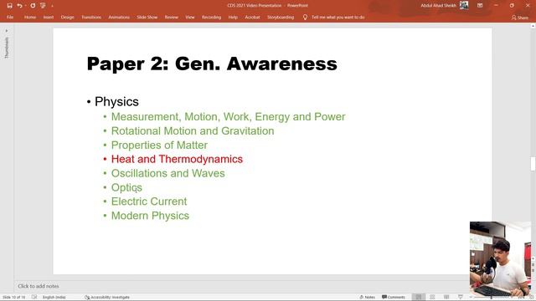Viewport: 536px width, 301px height.
Task: Open the Design ribbon tab
Action: (67, 17)
